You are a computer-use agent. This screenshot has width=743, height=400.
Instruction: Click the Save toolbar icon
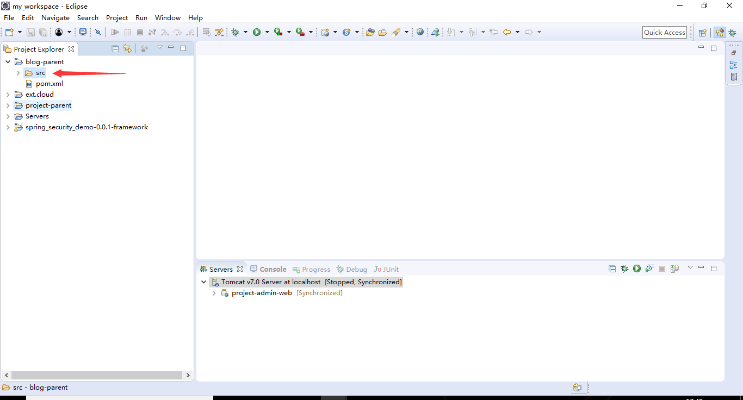point(30,32)
